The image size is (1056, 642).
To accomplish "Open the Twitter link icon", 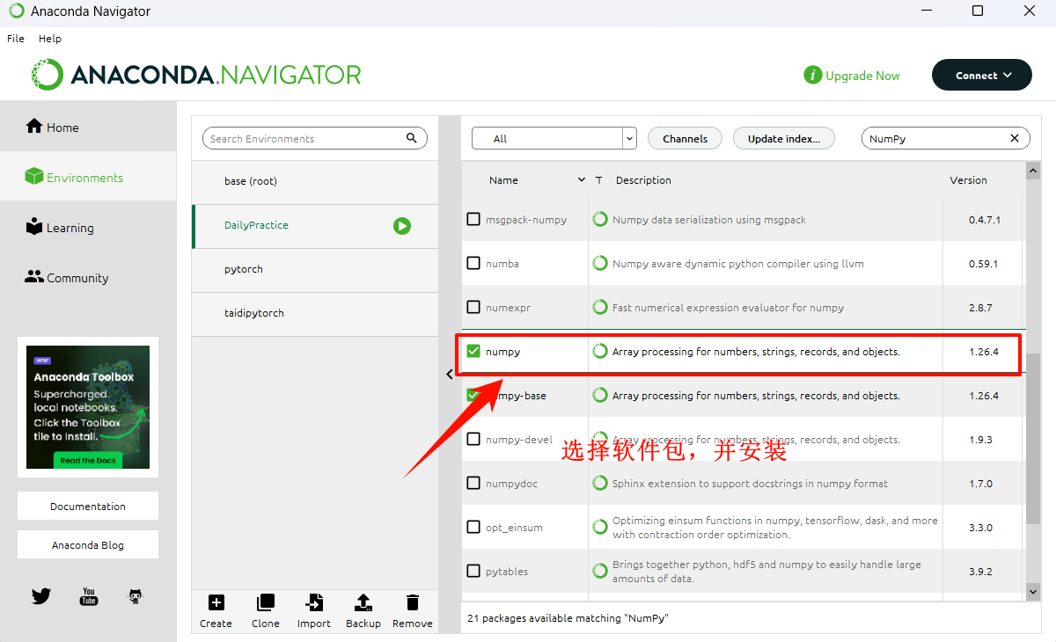I will (41, 596).
